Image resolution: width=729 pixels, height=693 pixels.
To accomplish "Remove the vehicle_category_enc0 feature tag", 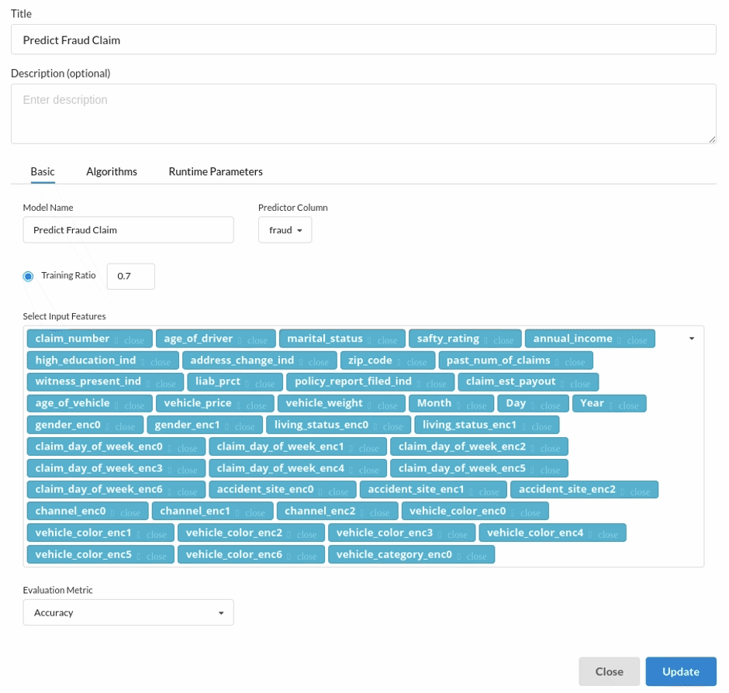I will 476,556.
